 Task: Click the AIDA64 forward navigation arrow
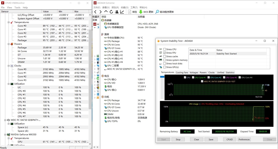pos(100,12)
